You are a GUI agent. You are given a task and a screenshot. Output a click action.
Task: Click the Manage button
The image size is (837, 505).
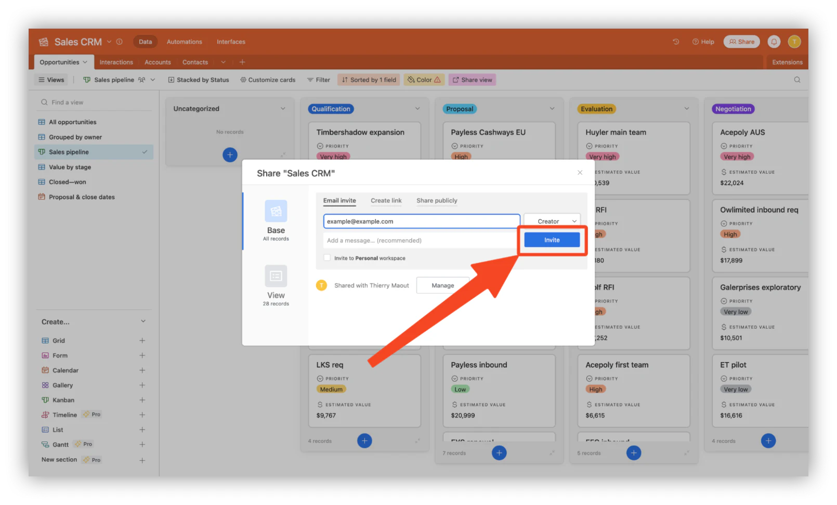(x=443, y=286)
